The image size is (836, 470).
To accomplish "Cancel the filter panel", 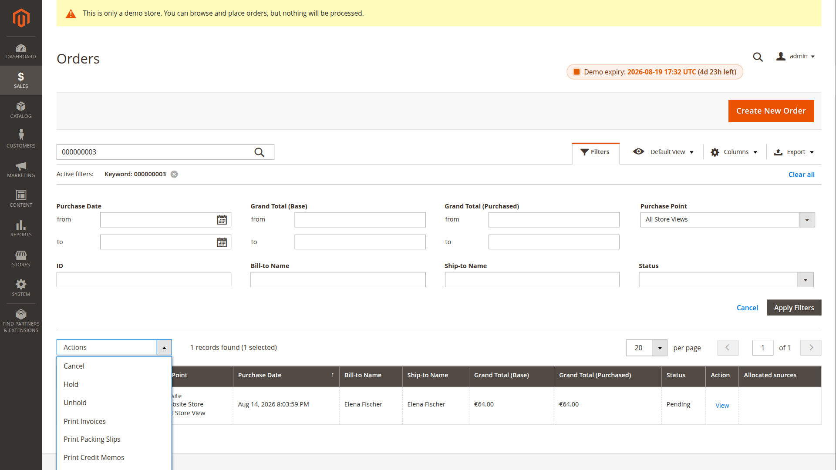I will [747, 308].
